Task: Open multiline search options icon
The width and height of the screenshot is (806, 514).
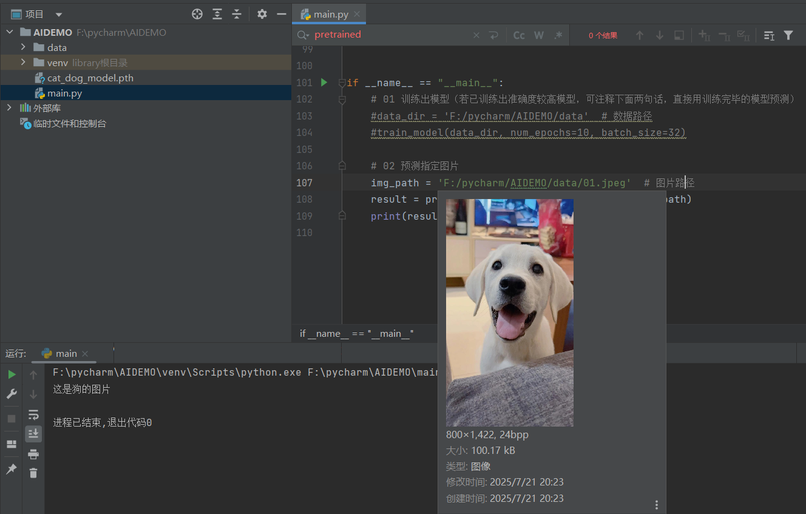Action: [x=769, y=35]
